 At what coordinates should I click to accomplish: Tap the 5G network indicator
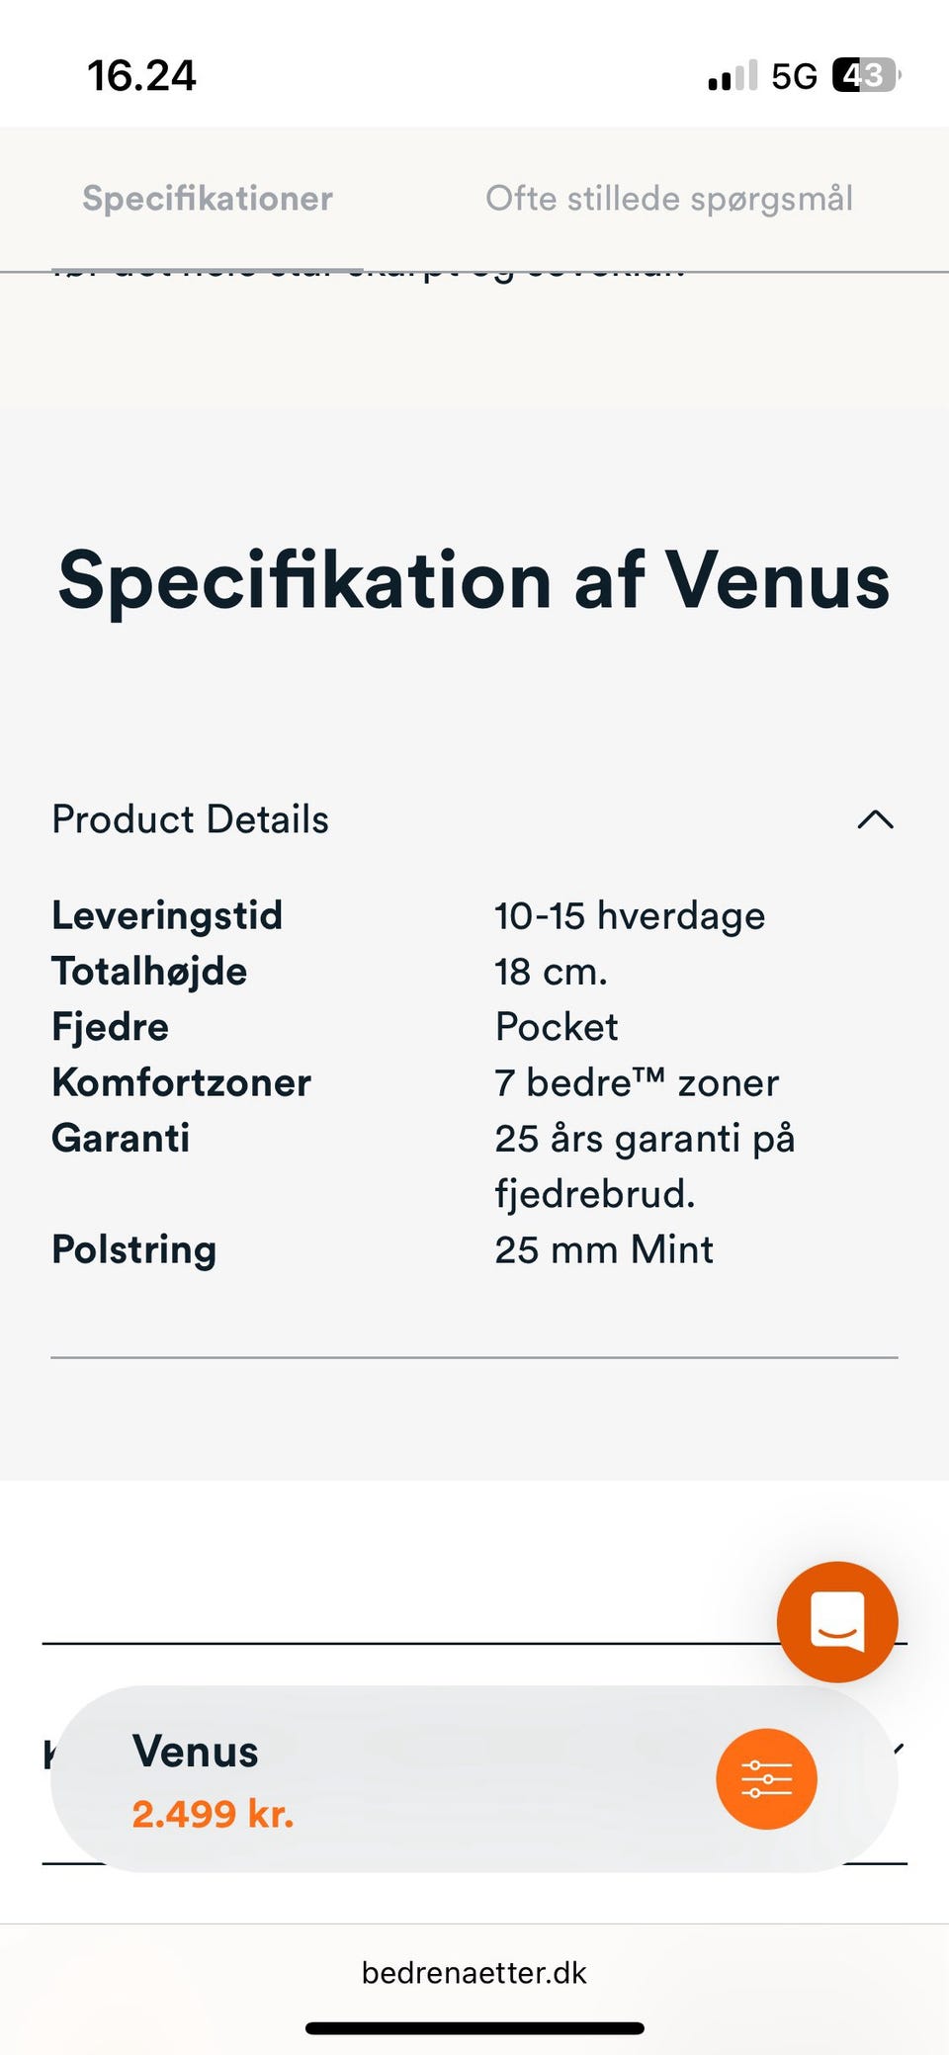tap(794, 76)
